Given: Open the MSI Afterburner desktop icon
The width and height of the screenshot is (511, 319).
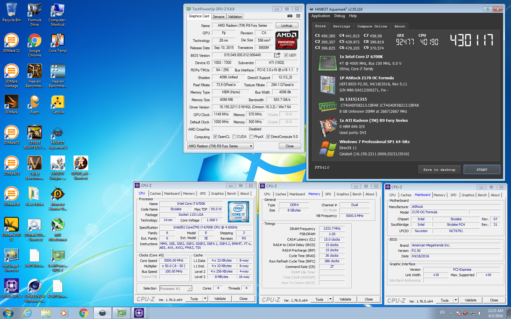Looking at the screenshot, I should coord(58,229).
